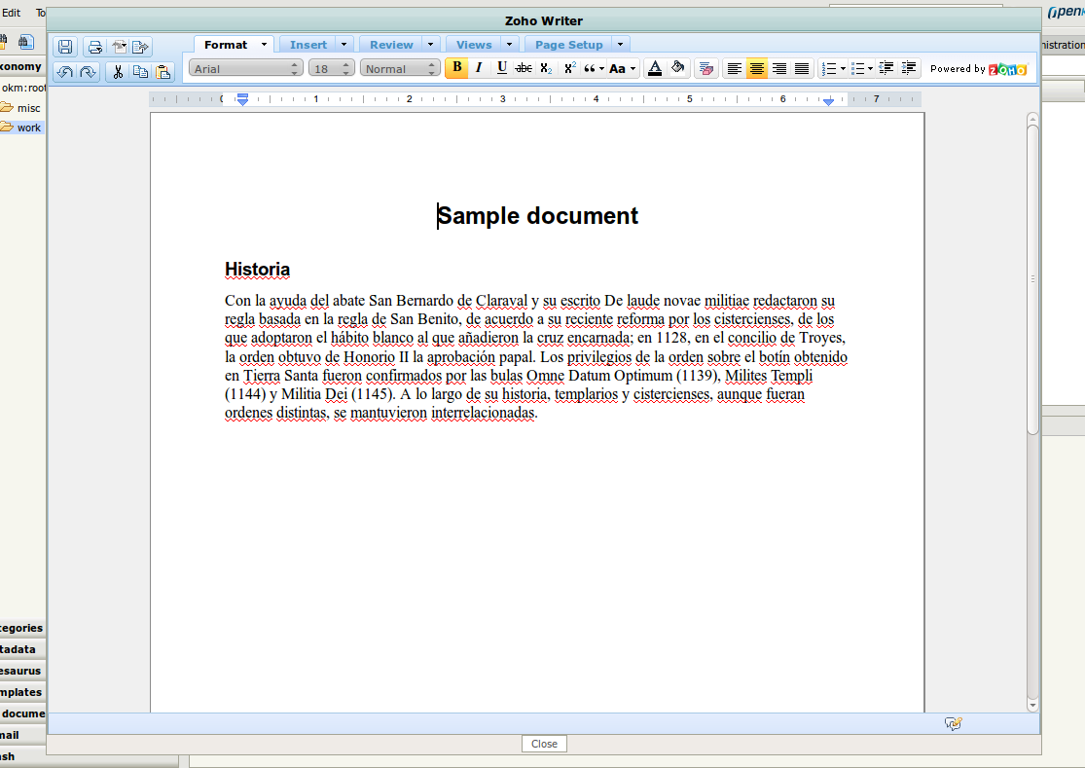The width and height of the screenshot is (1085, 768).
Task: Switch to the Format tab
Action: tap(226, 45)
